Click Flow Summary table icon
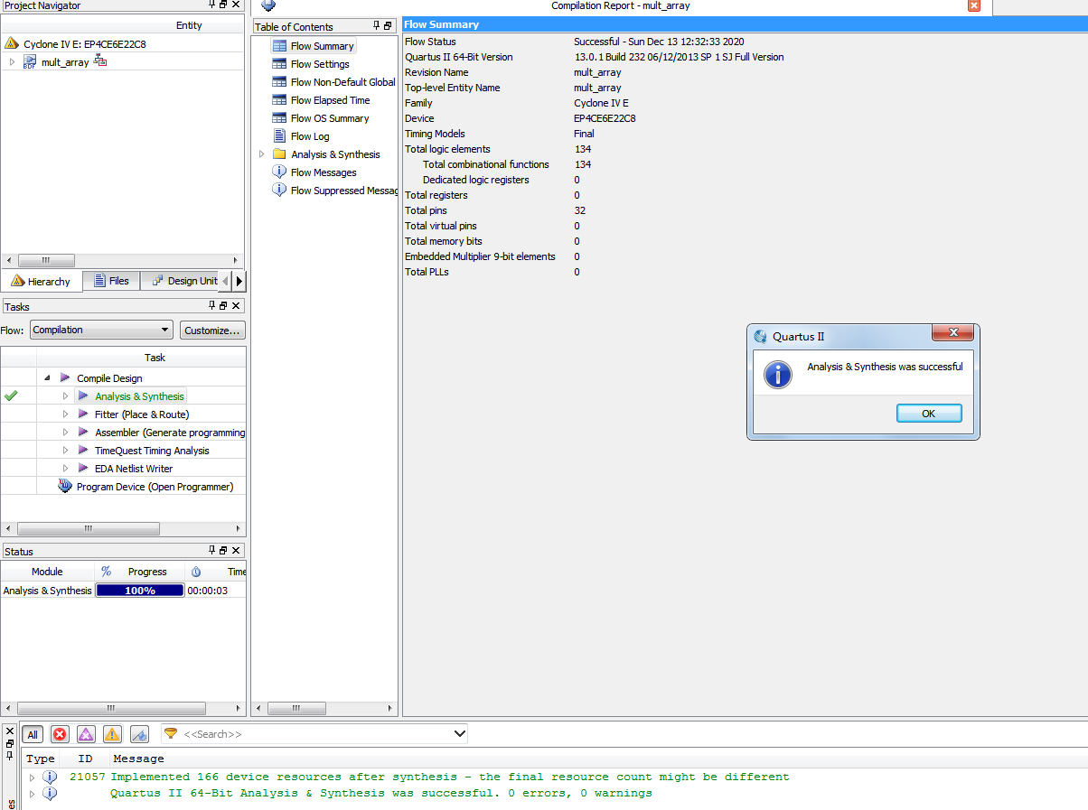This screenshot has height=810, width=1088. pos(279,46)
